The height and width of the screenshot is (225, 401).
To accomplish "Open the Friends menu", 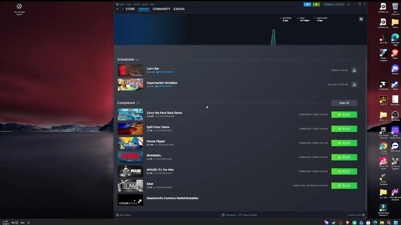I will pyautogui.click(x=136, y=4).
